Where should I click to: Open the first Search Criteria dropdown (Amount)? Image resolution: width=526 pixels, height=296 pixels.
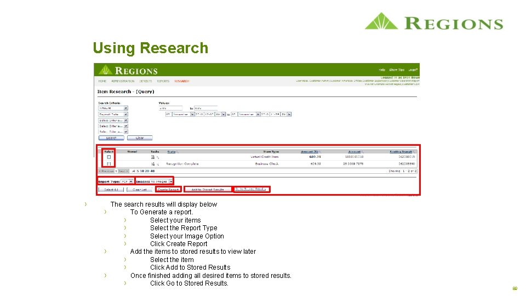113,109
